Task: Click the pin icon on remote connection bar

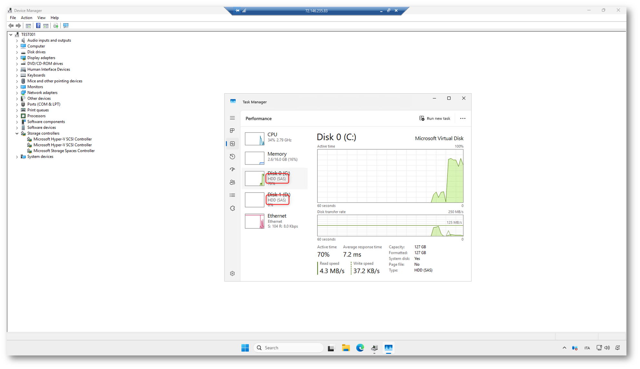Action: (237, 11)
